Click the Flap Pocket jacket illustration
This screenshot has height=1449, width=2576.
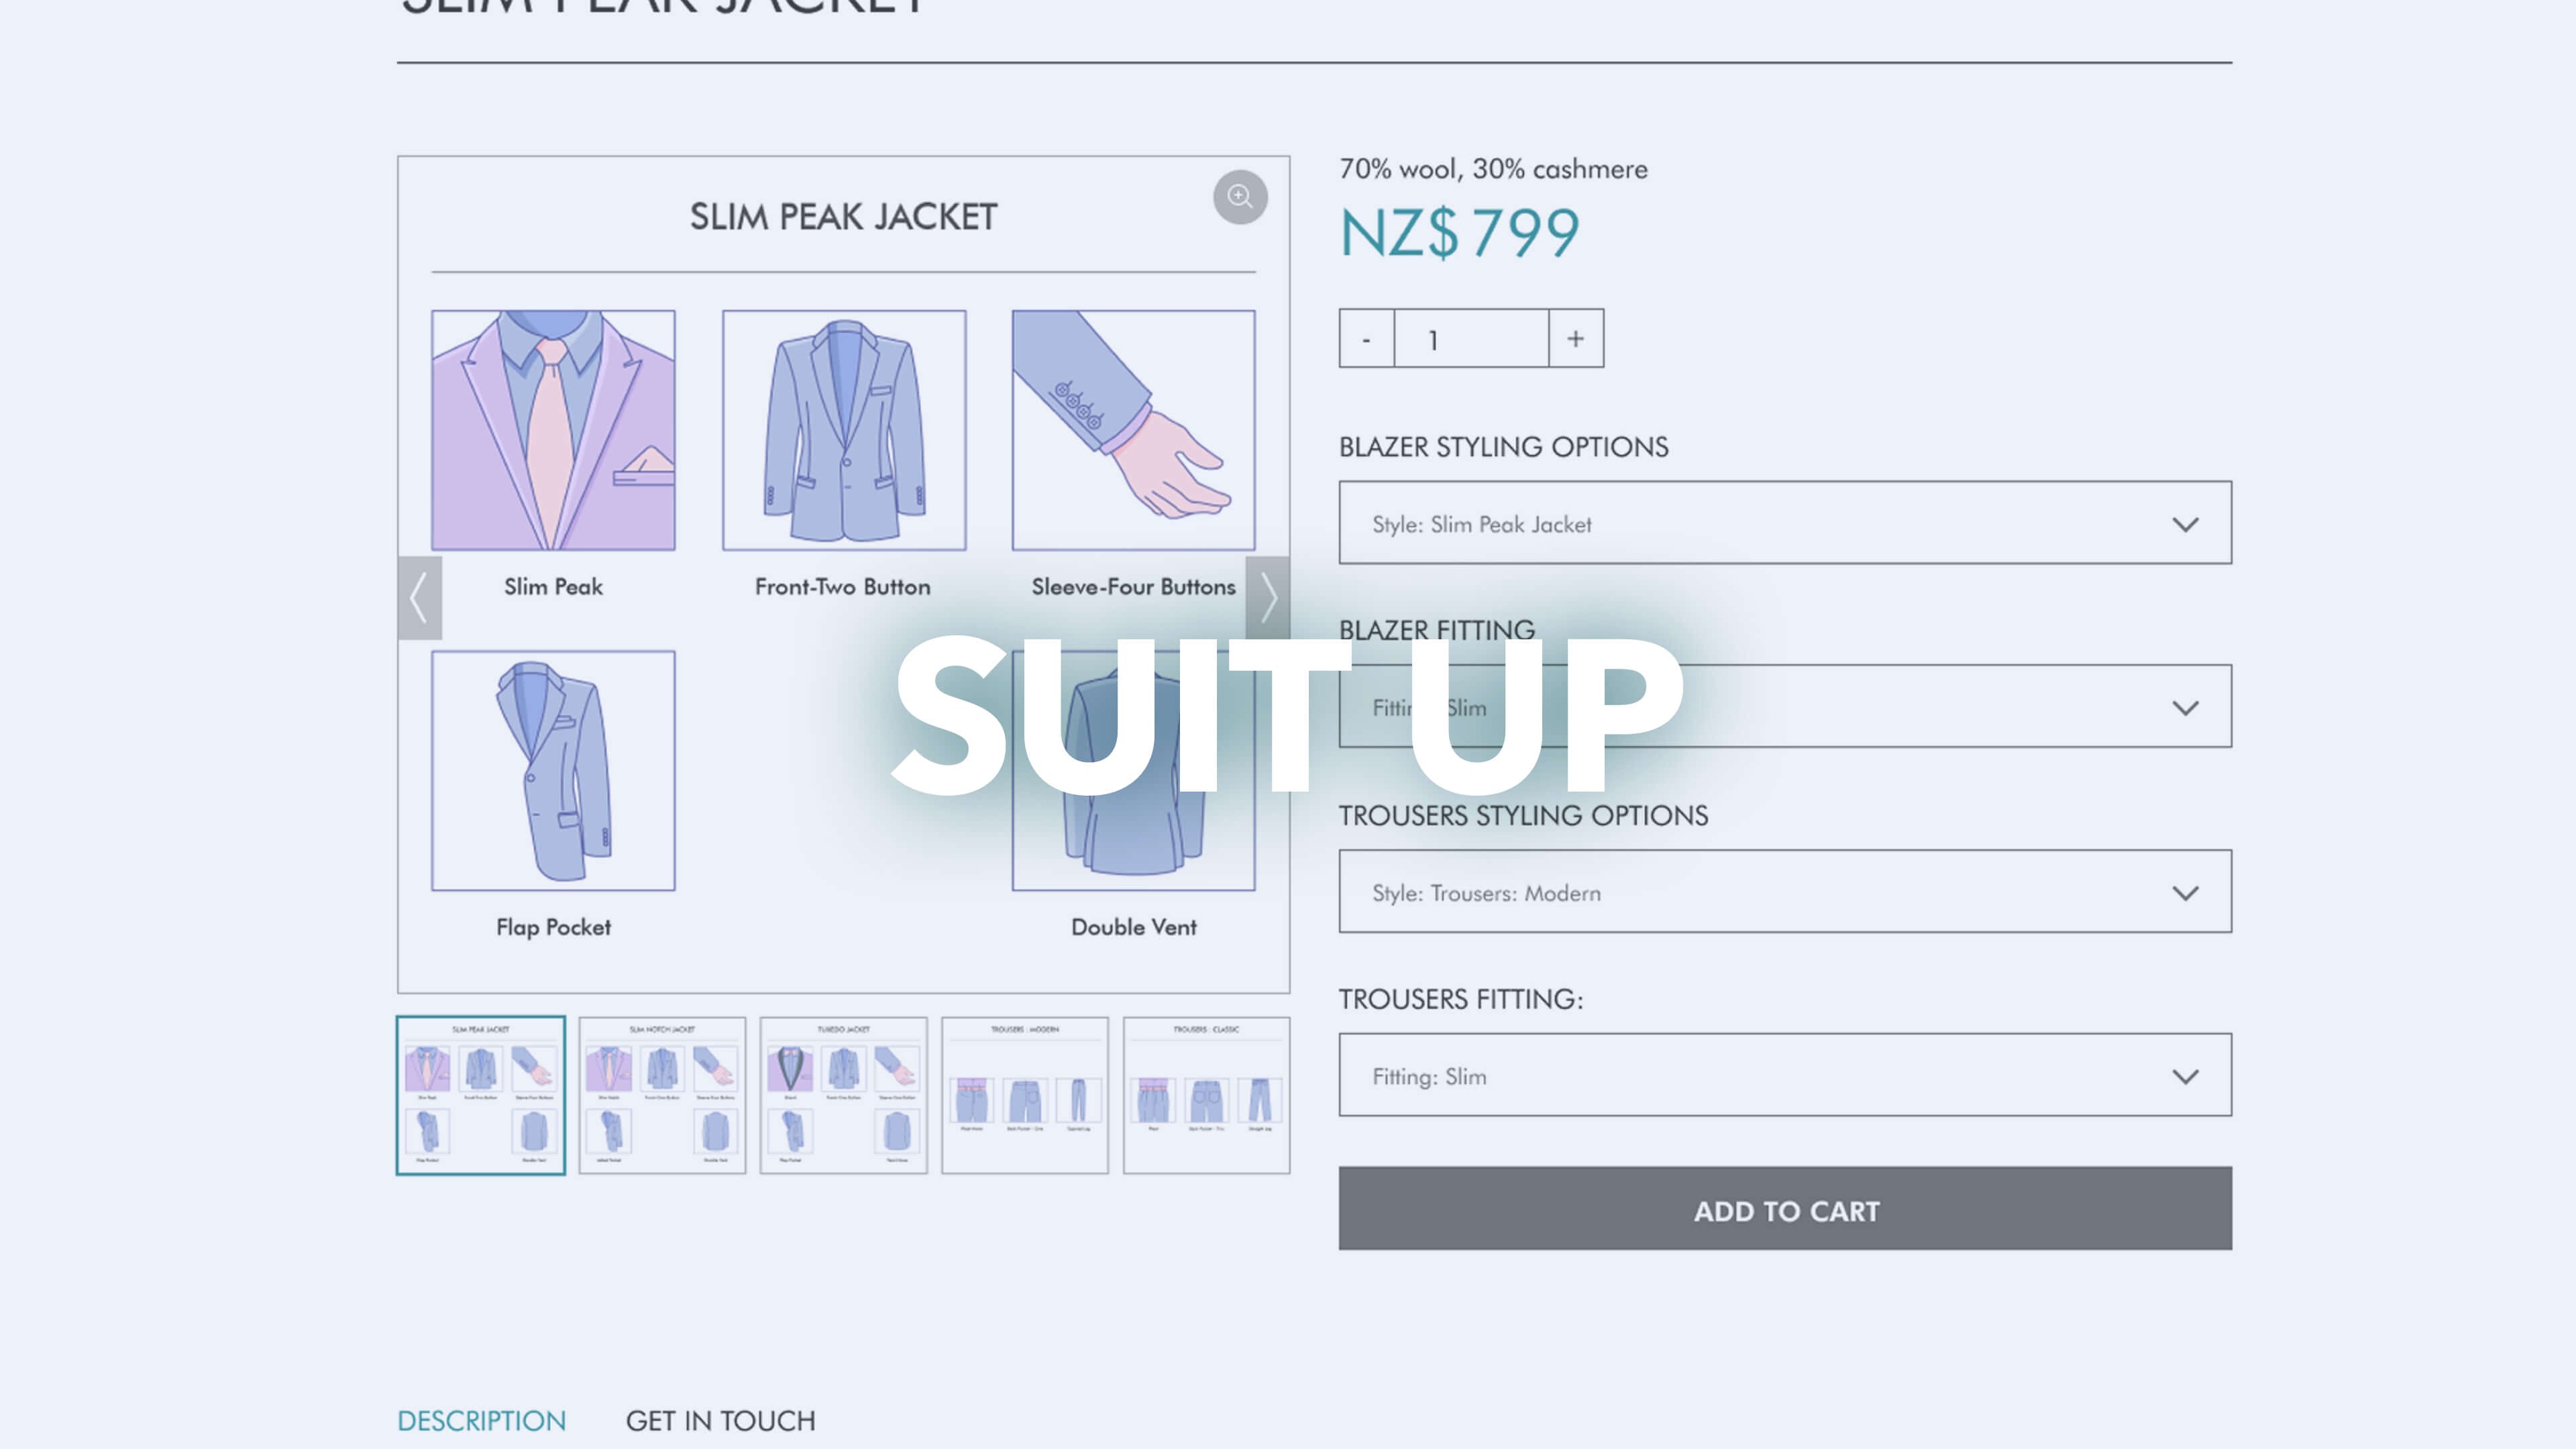pyautogui.click(x=553, y=771)
